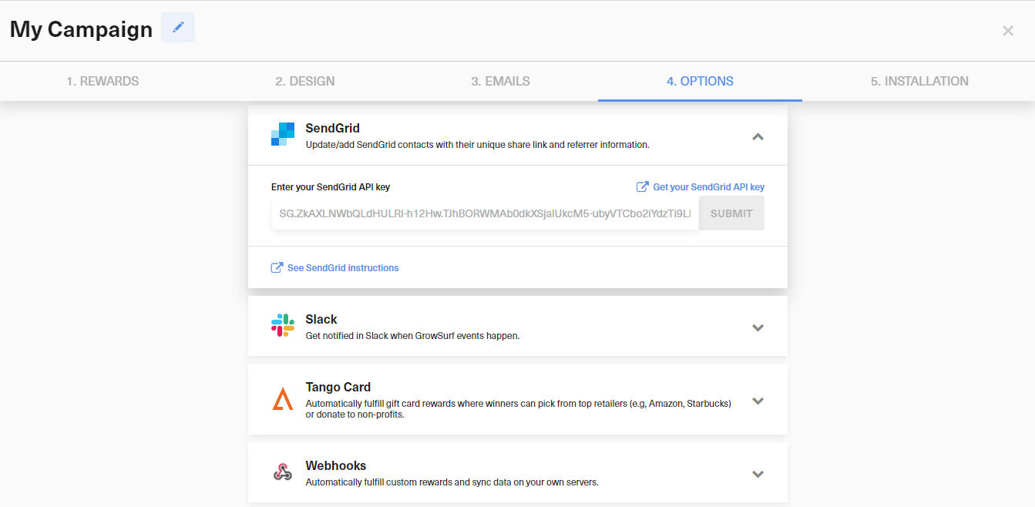Viewport: 1035px width, 507px height.
Task: Click the See SendGrid instructions link
Action: [342, 267]
